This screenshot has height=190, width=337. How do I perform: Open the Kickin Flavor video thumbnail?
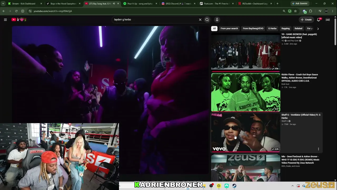pos(246,92)
